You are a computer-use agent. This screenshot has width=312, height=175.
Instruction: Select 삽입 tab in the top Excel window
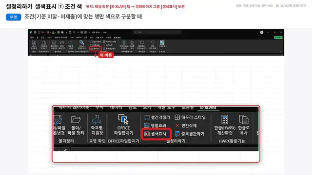tap(42, 37)
